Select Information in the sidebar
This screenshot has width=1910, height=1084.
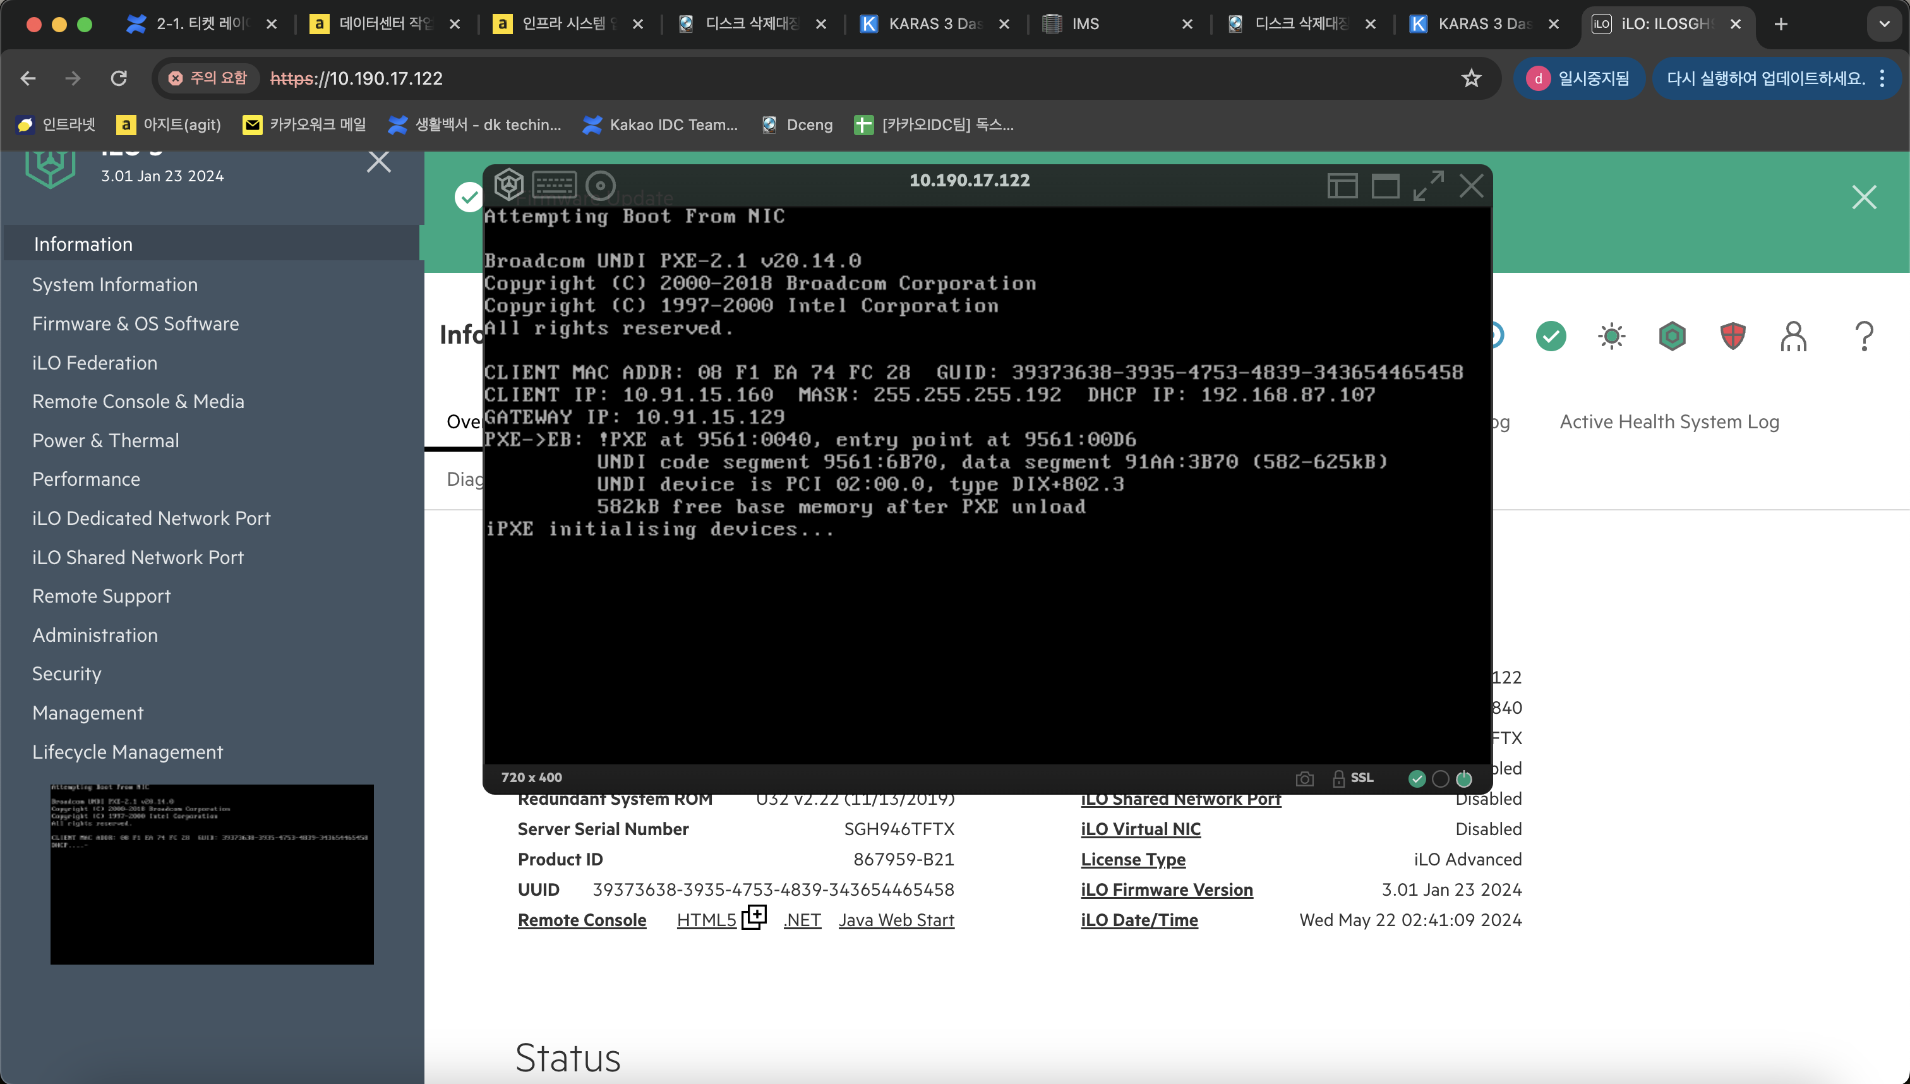[212, 244]
